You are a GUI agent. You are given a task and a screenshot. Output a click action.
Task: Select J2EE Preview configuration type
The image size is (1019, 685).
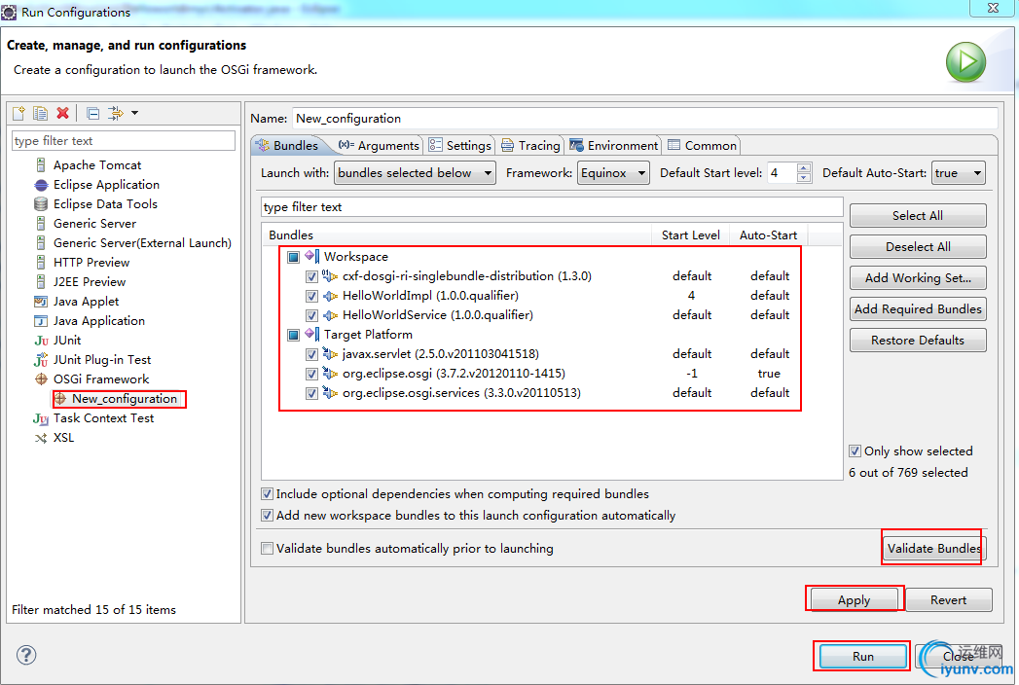tap(89, 282)
